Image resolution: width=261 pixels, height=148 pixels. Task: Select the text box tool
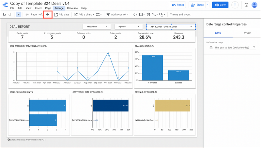(x=148, y=15)
